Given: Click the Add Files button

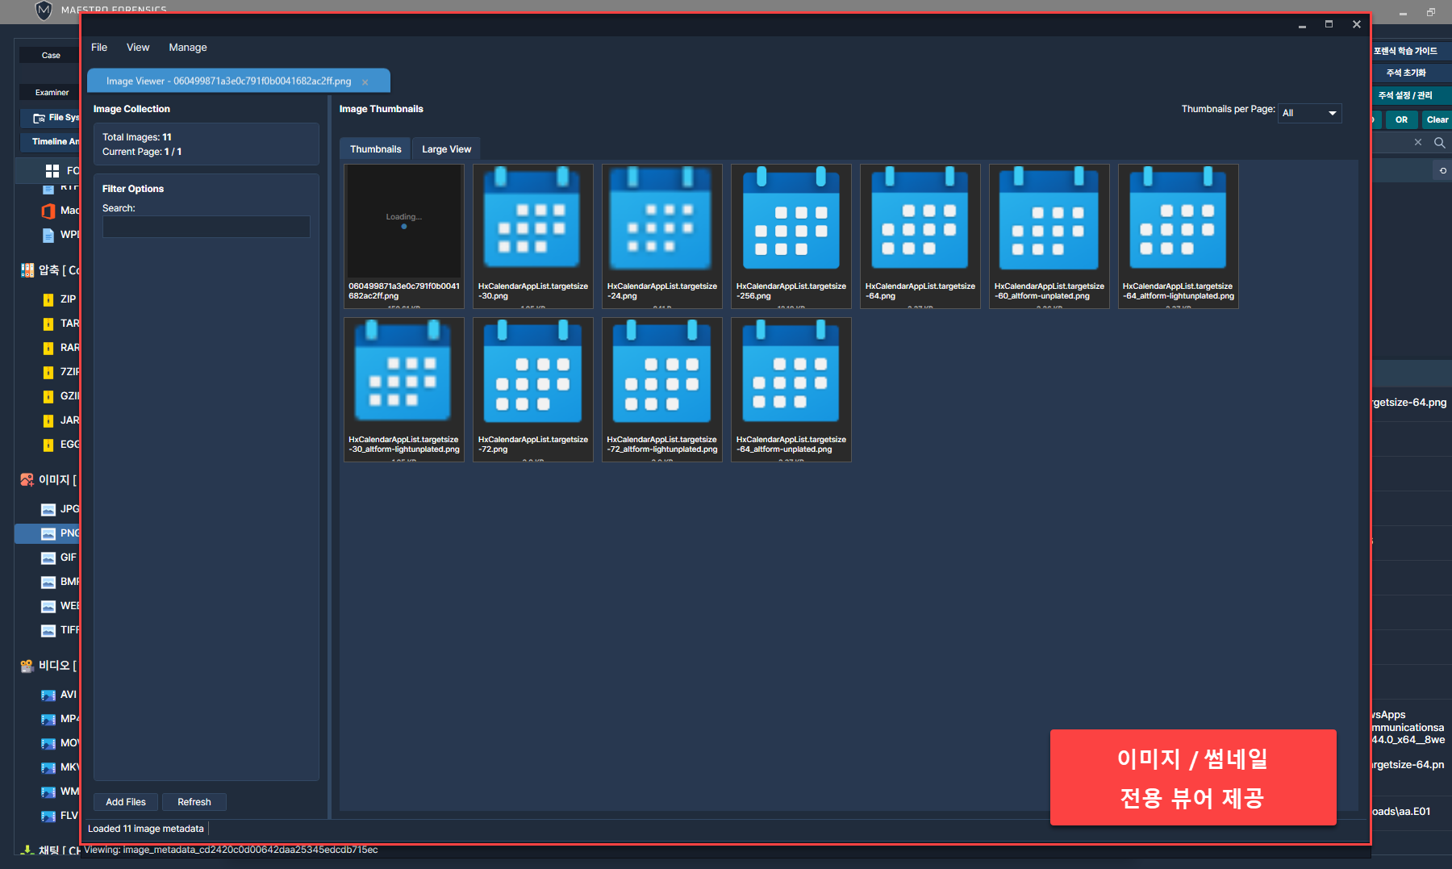Looking at the screenshot, I should tap(126, 802).
